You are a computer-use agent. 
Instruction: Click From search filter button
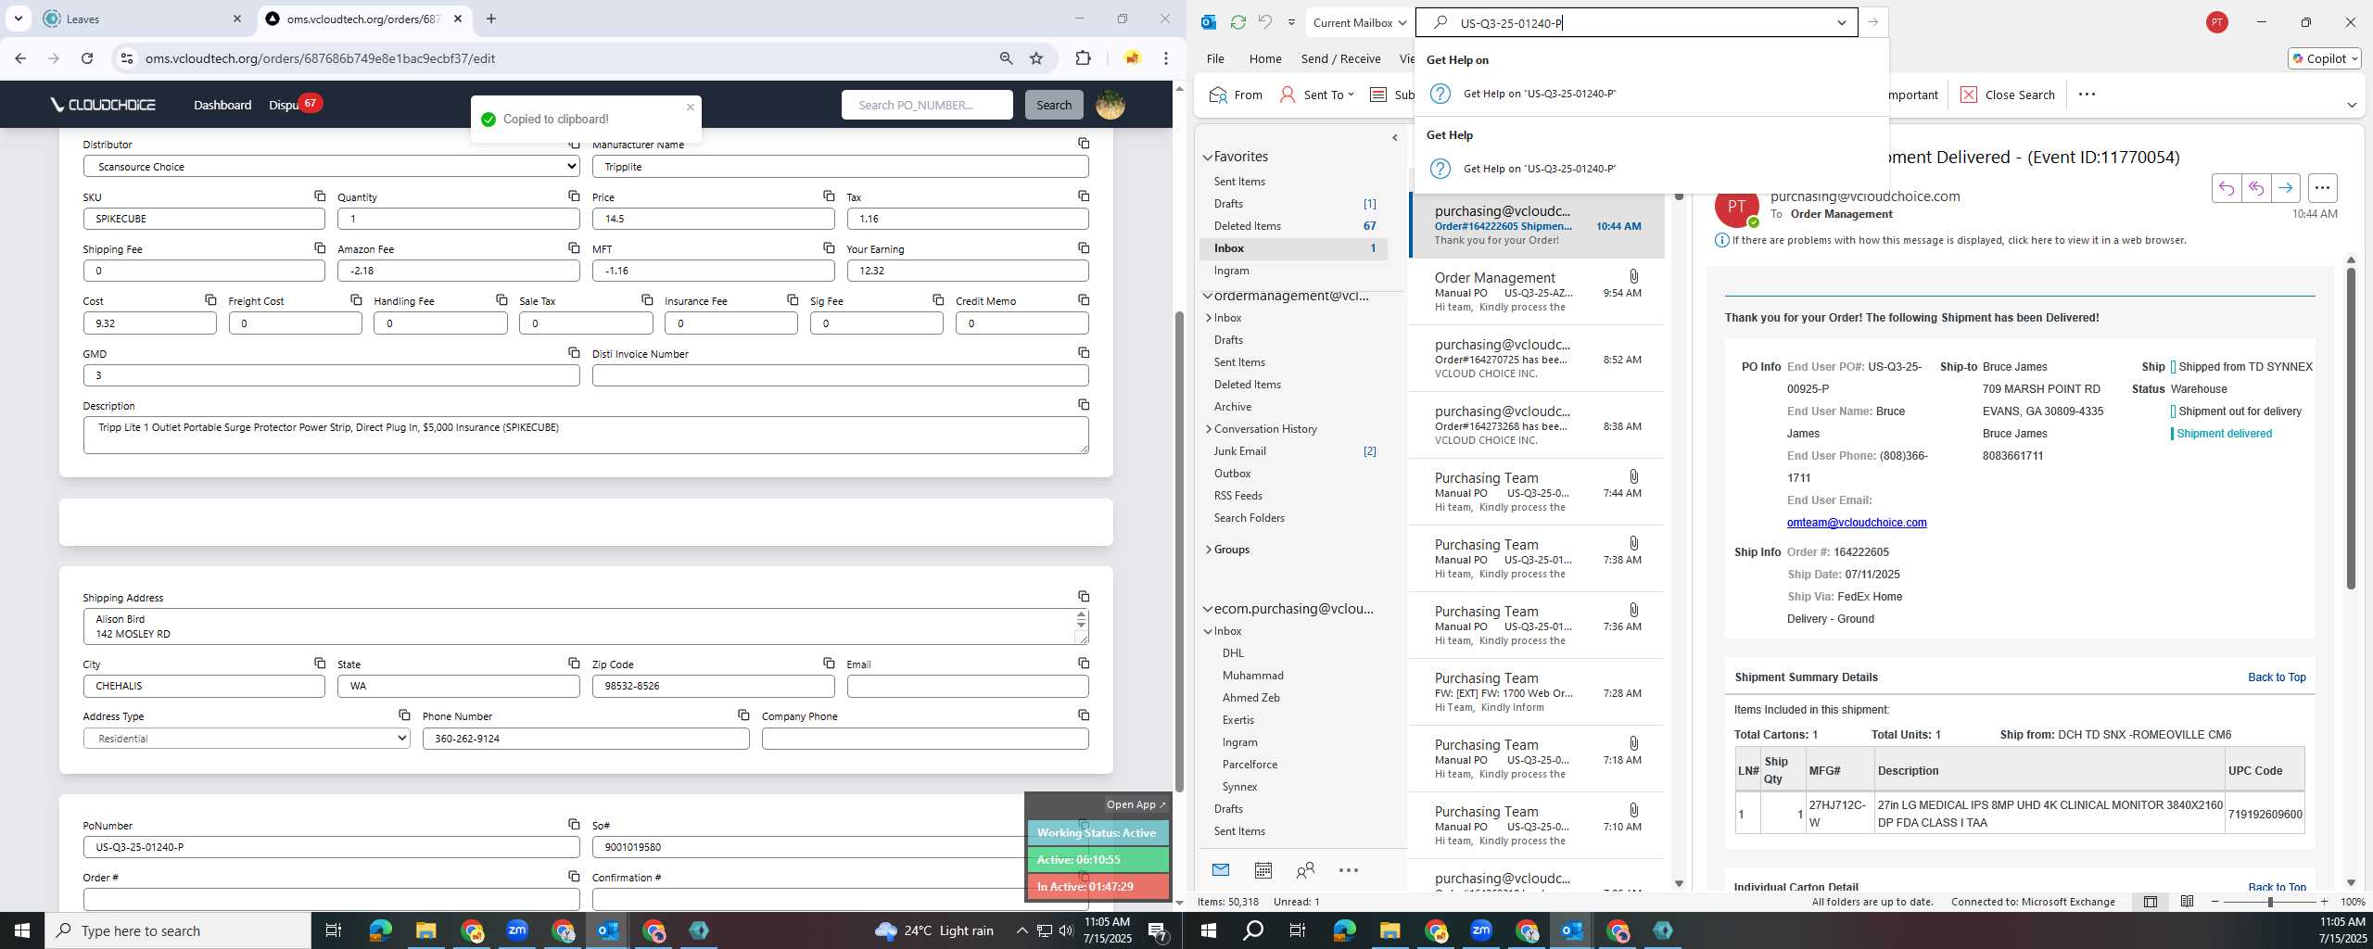tap(1236, 95)
